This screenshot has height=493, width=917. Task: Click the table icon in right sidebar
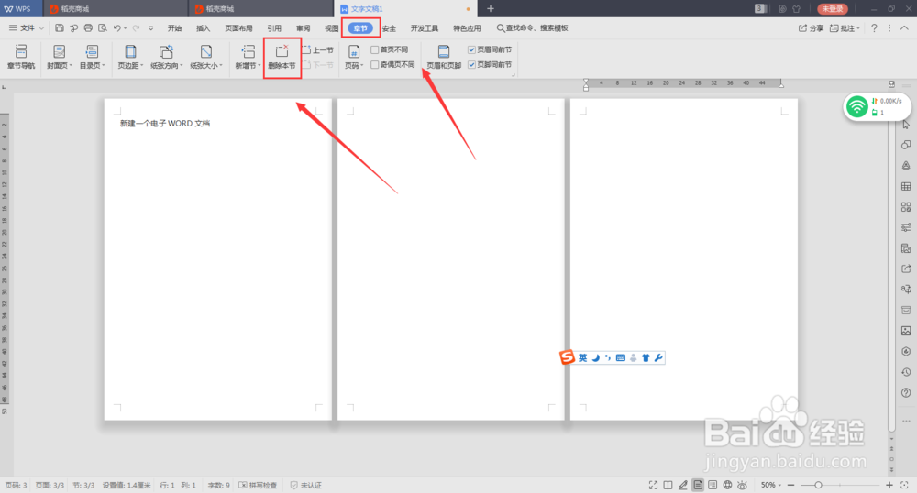click(906, 186)
